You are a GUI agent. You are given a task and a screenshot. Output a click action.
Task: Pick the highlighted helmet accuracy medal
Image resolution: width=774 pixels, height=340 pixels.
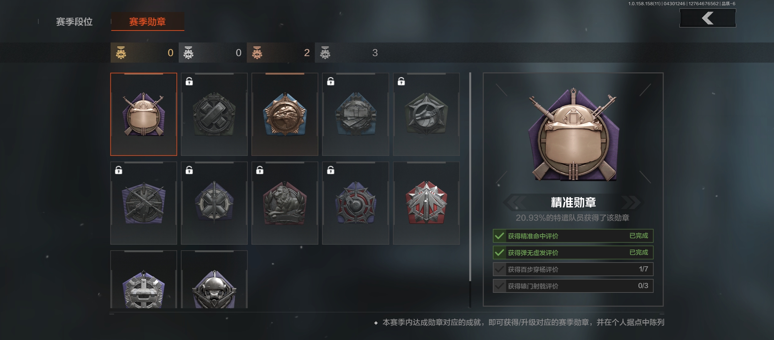143,114
